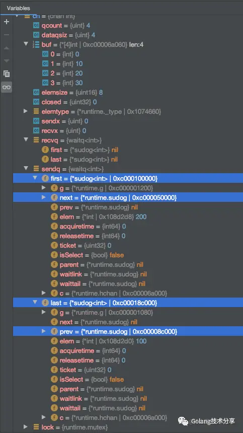Click the field icon next to isSelect false under first
Screen dimensions: 243x433
54,255
